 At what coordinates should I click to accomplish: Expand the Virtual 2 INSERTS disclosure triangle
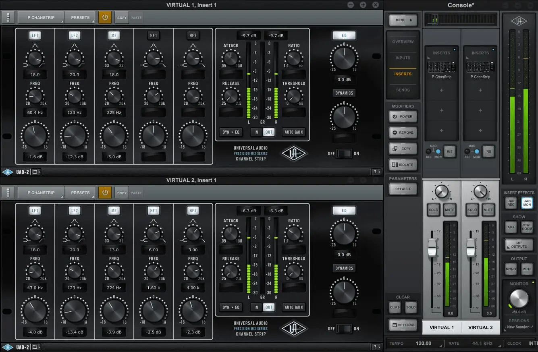pos(467,58)
